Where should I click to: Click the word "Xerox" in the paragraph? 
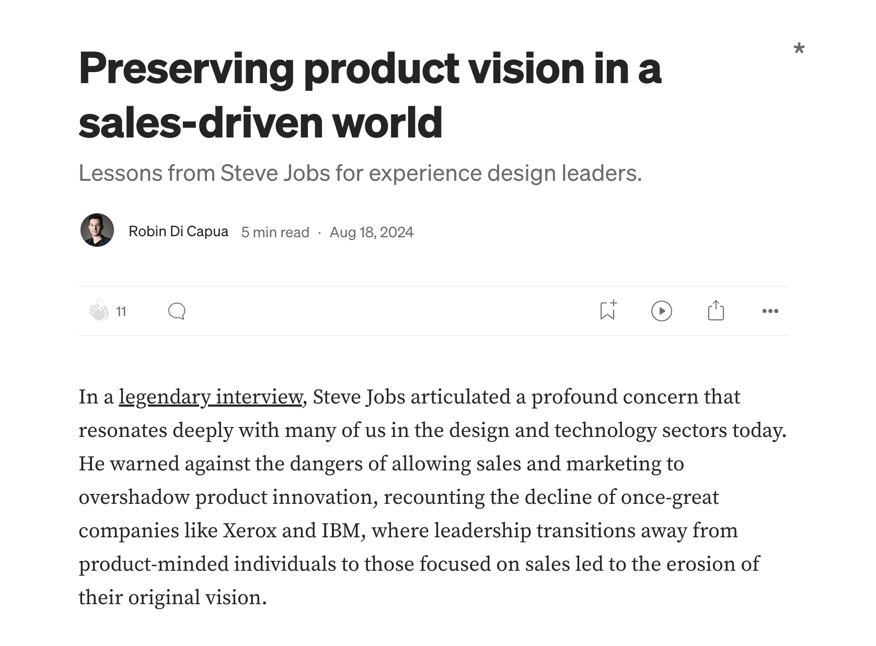coord(249,530)
